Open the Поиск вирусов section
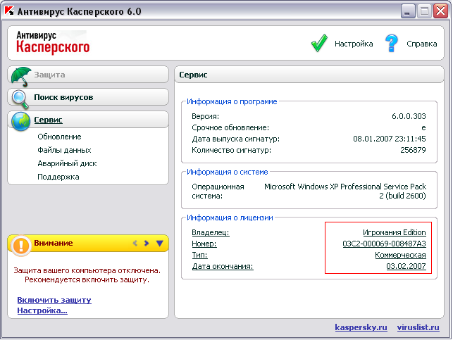Image resolution: width=453 pixels, height=340 pixels. pyautogui.click(x=63, y=97)
